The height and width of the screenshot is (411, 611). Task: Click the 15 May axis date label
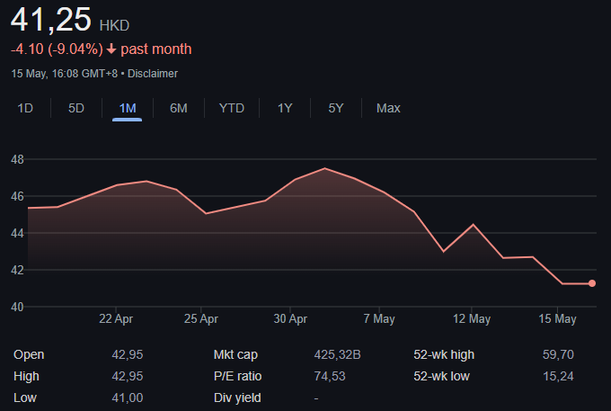click(x=557, y=319)
